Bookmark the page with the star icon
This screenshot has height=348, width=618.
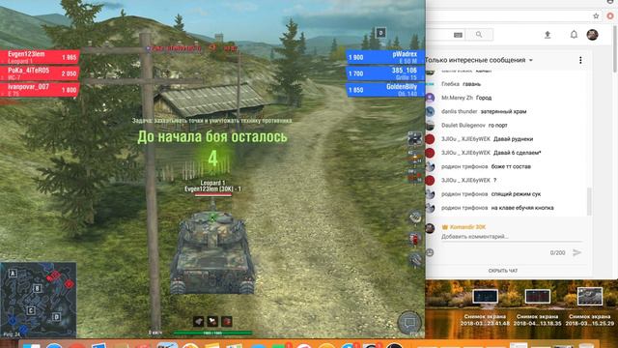click(x=596, y=15)
